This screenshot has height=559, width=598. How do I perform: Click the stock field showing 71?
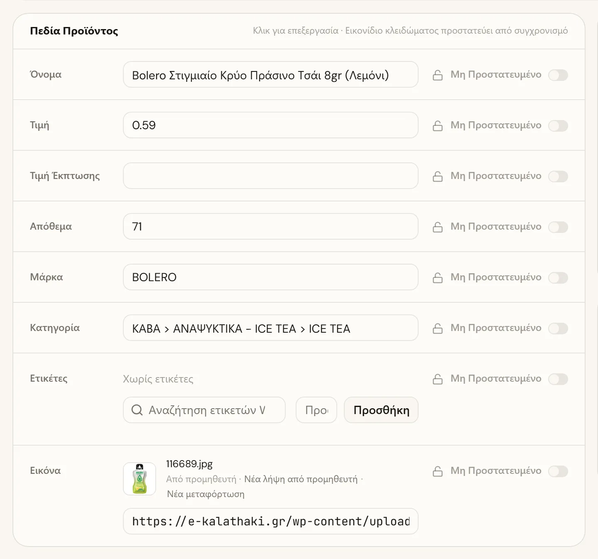271,226
